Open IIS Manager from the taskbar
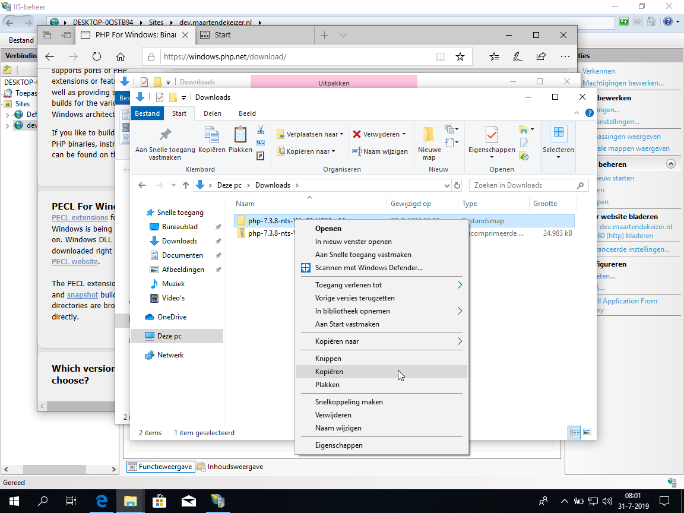The image size is (684, 513). point(218,501)
